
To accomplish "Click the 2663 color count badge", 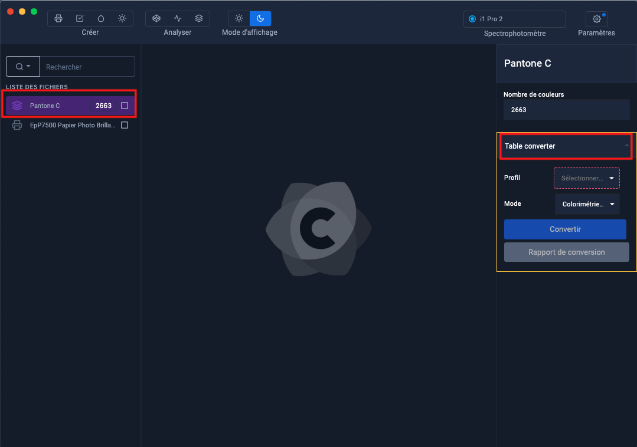I will coord(103,106).
